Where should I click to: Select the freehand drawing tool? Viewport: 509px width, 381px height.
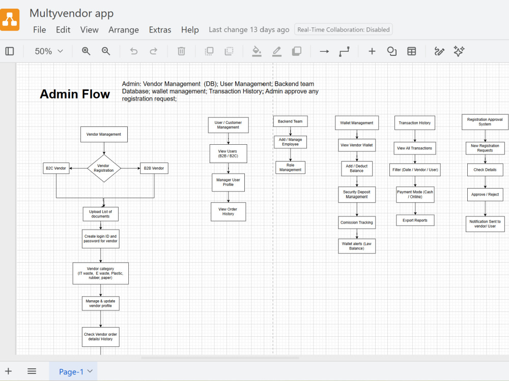click(439, 51)
